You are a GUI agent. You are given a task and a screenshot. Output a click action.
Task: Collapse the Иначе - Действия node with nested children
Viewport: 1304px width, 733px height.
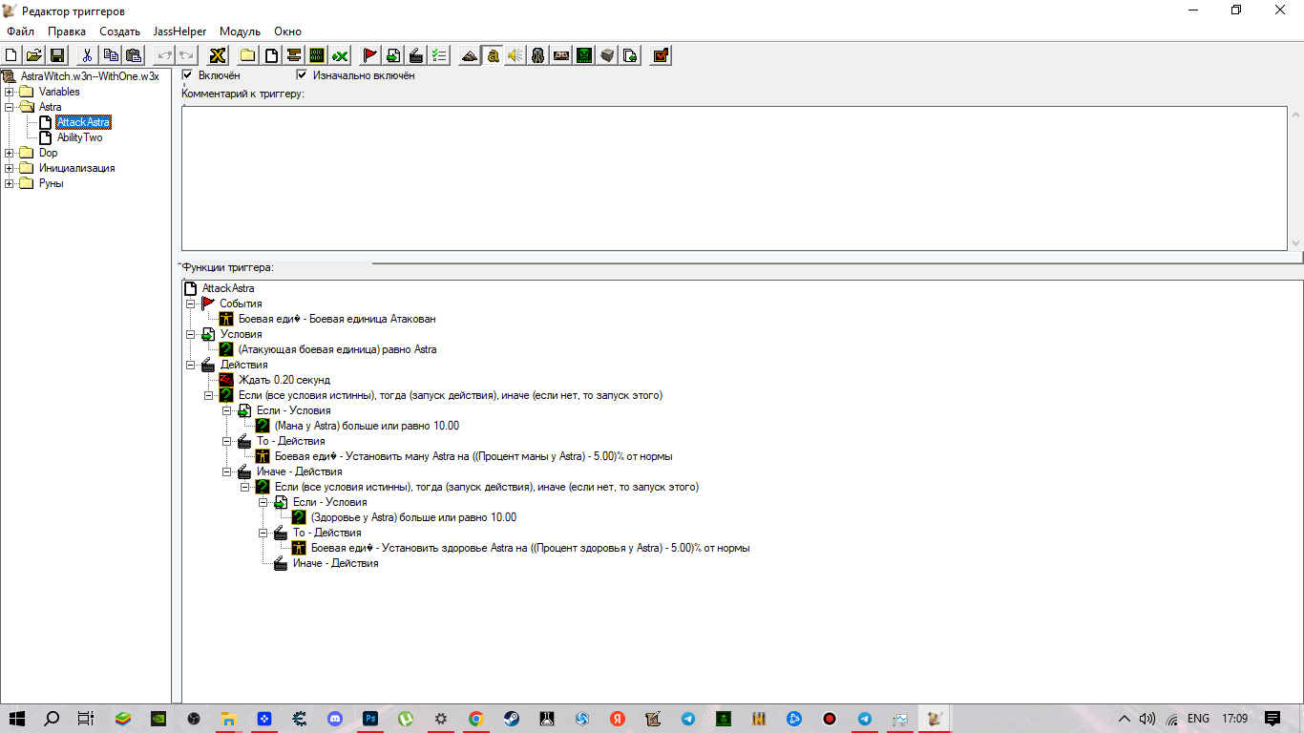[x=227, y=471]
